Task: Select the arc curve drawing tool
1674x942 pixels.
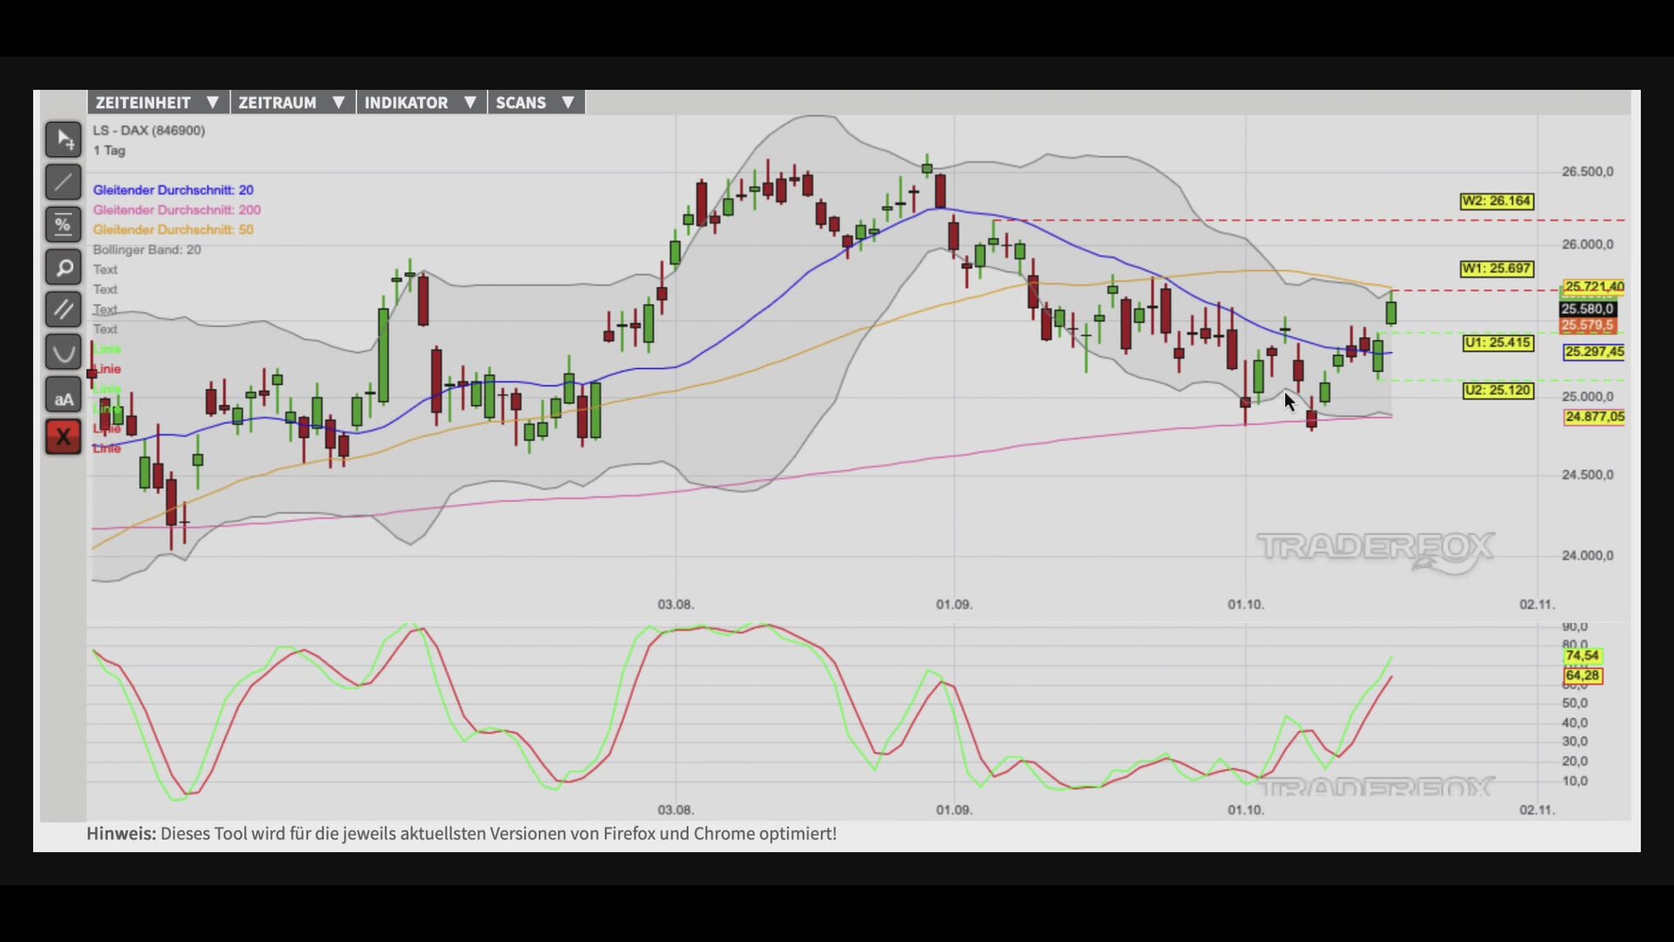Action: [x=64, y=352]
